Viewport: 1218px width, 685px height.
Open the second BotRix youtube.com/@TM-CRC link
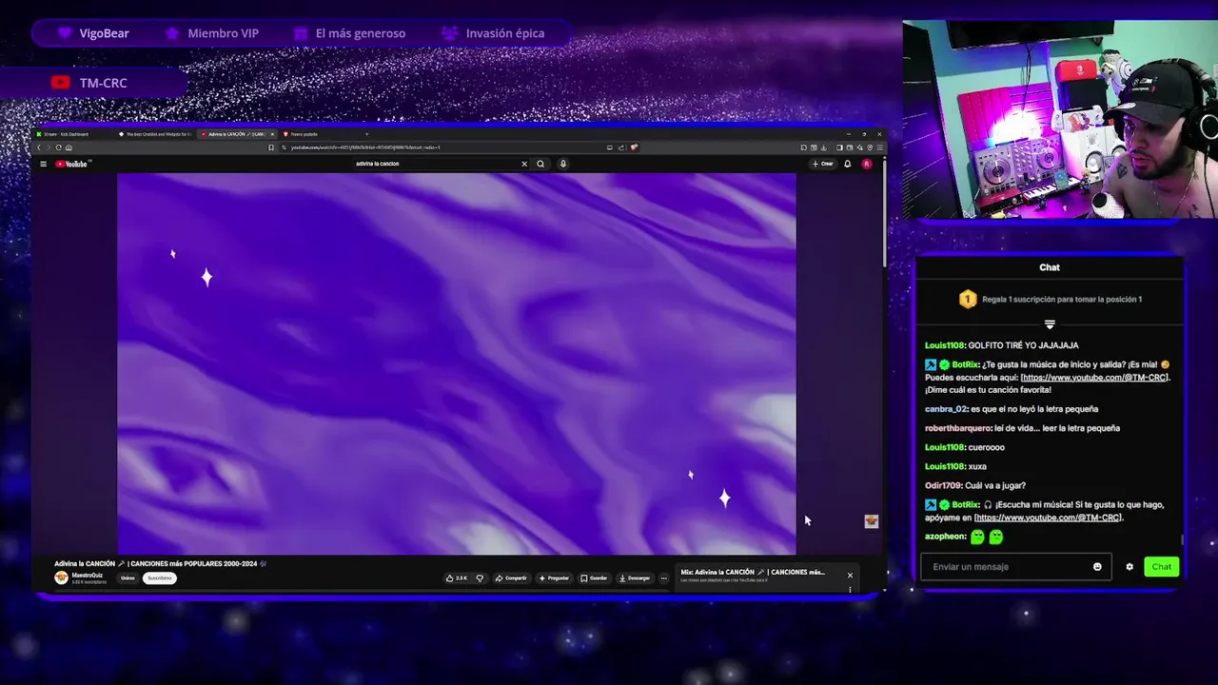1048,518
